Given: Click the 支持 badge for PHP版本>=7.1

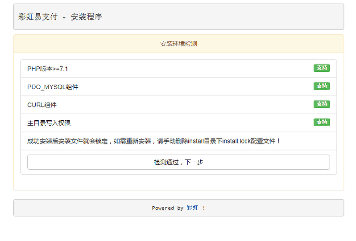Looking at the screenshot, I should point(322,68).
